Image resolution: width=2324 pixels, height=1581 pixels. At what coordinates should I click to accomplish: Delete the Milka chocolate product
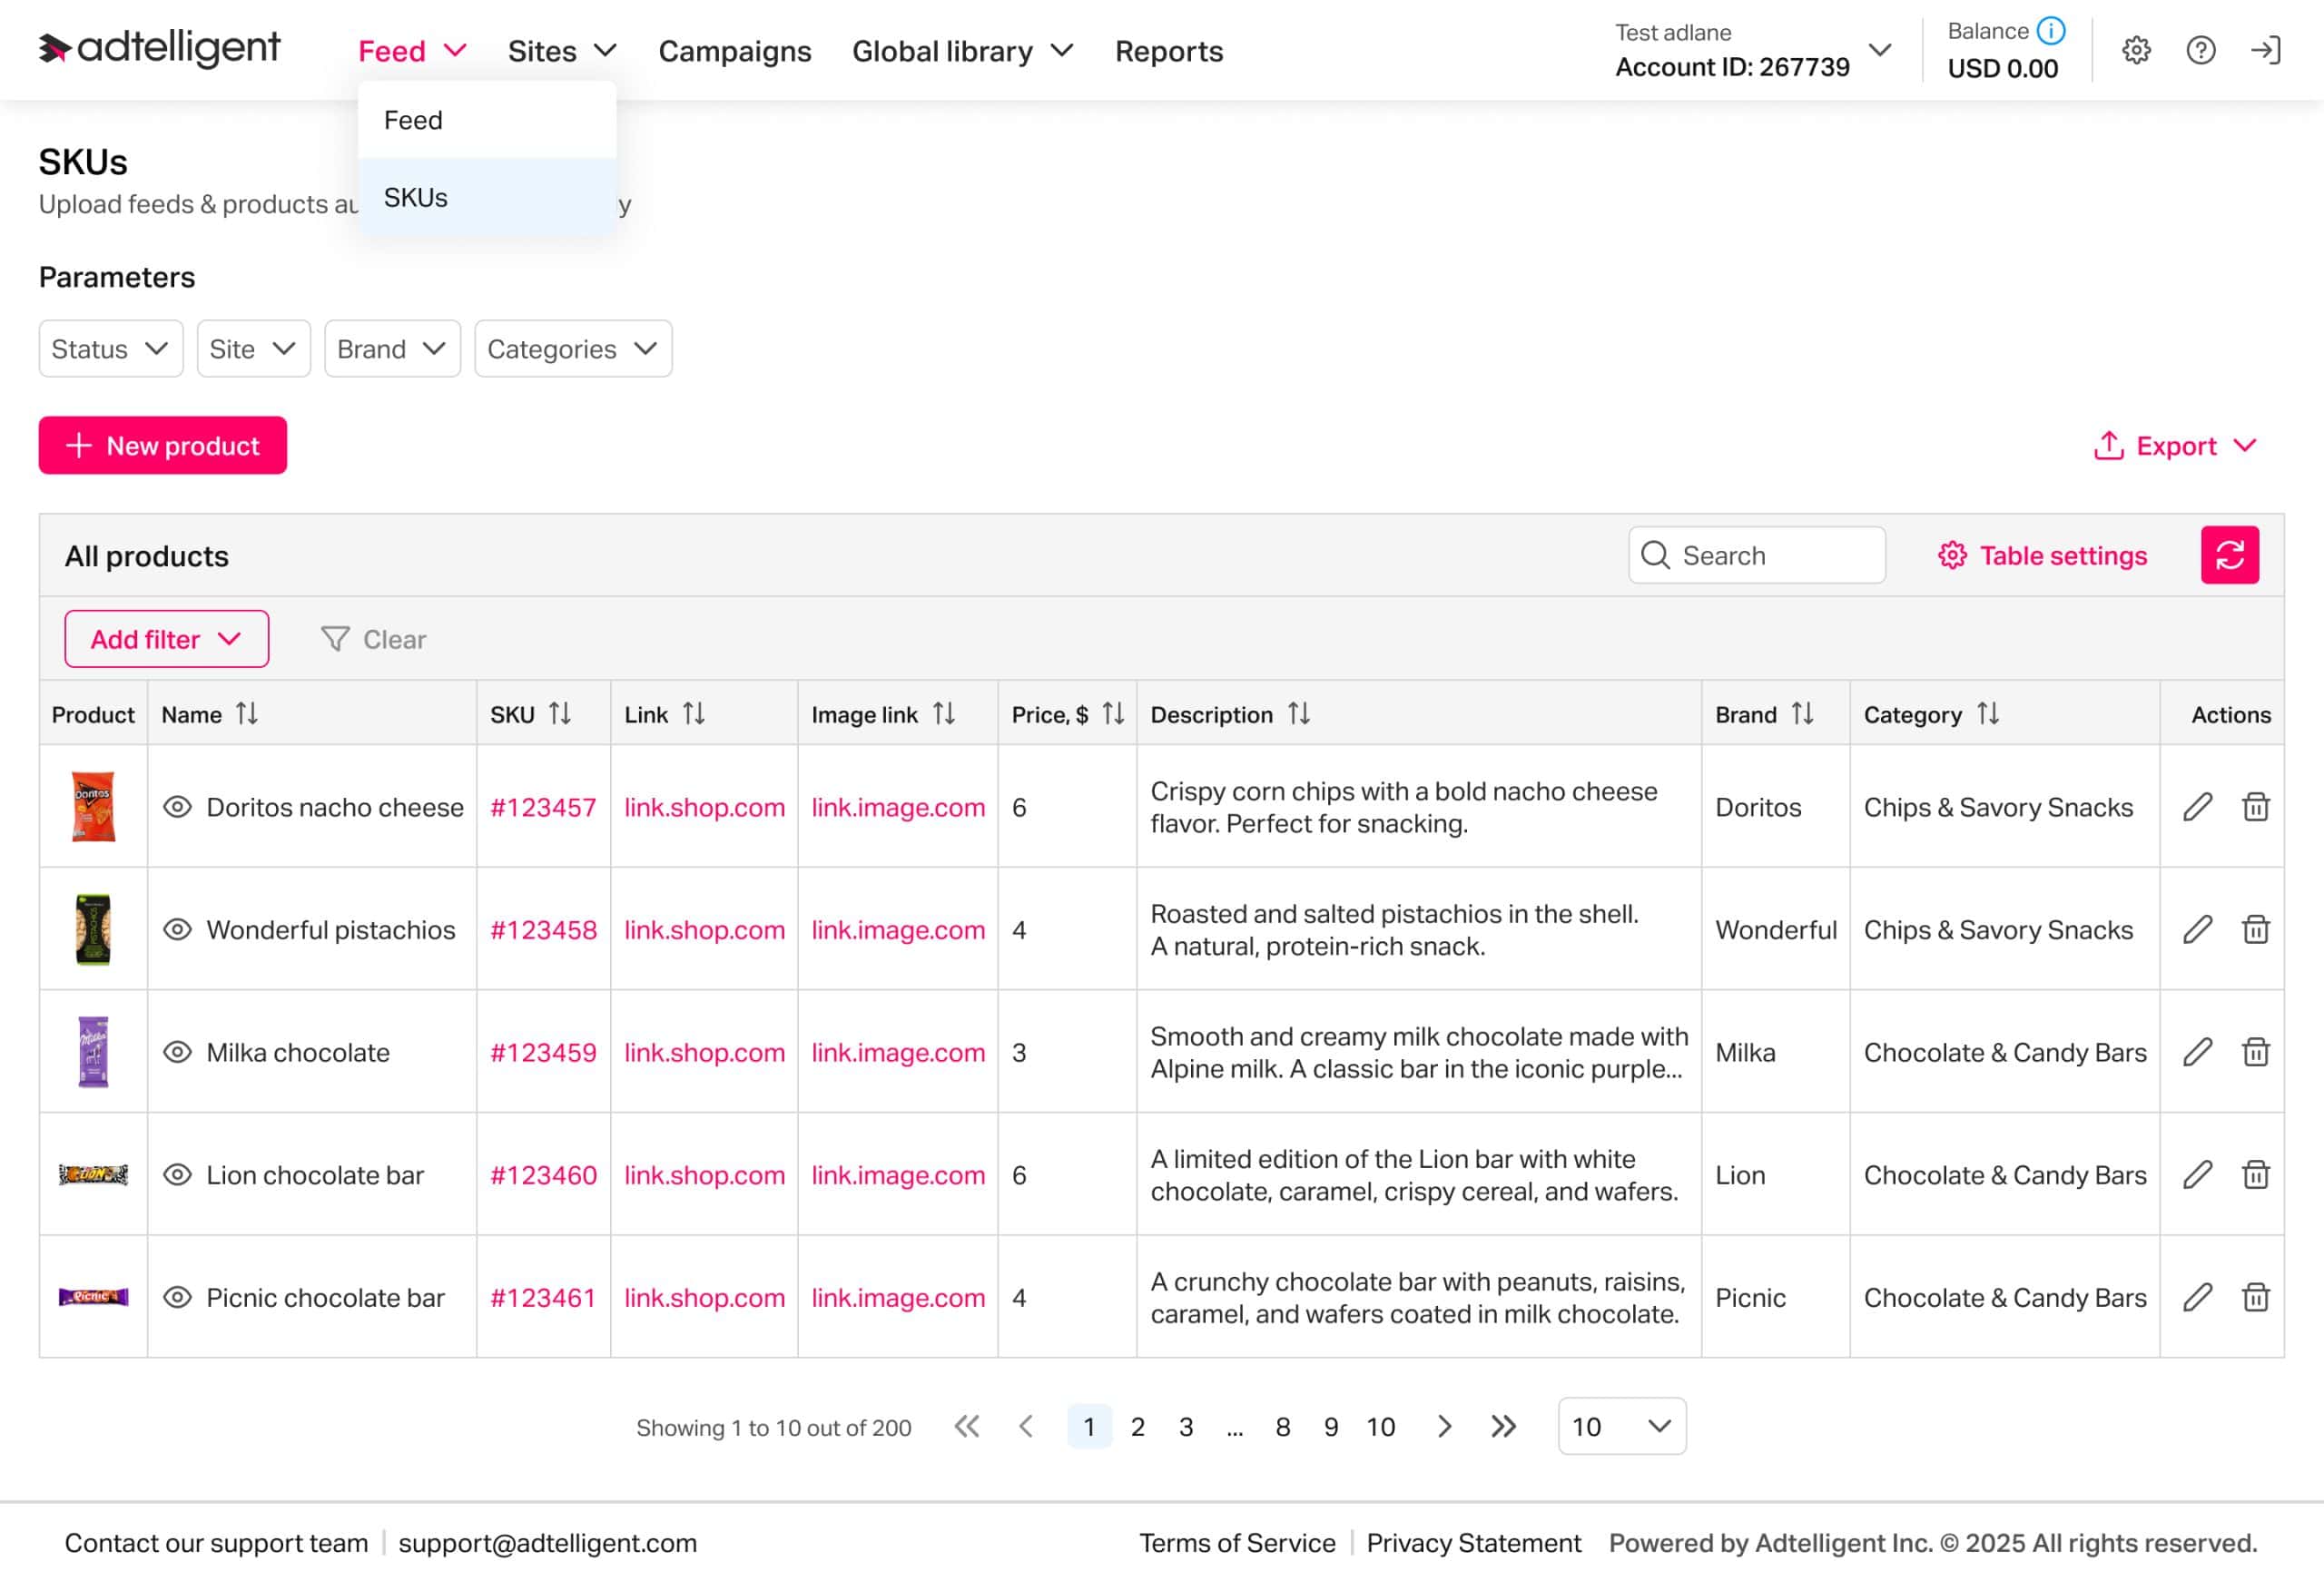click(2255, 1052)
